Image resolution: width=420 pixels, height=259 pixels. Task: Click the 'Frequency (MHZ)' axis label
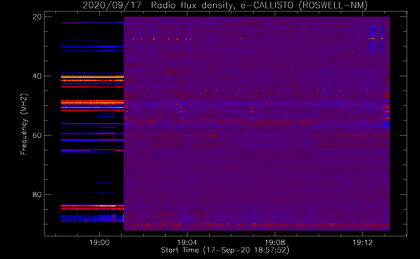[x=24, y=124]
